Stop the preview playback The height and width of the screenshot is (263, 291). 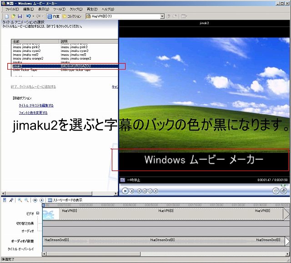(x=132, y=191)
